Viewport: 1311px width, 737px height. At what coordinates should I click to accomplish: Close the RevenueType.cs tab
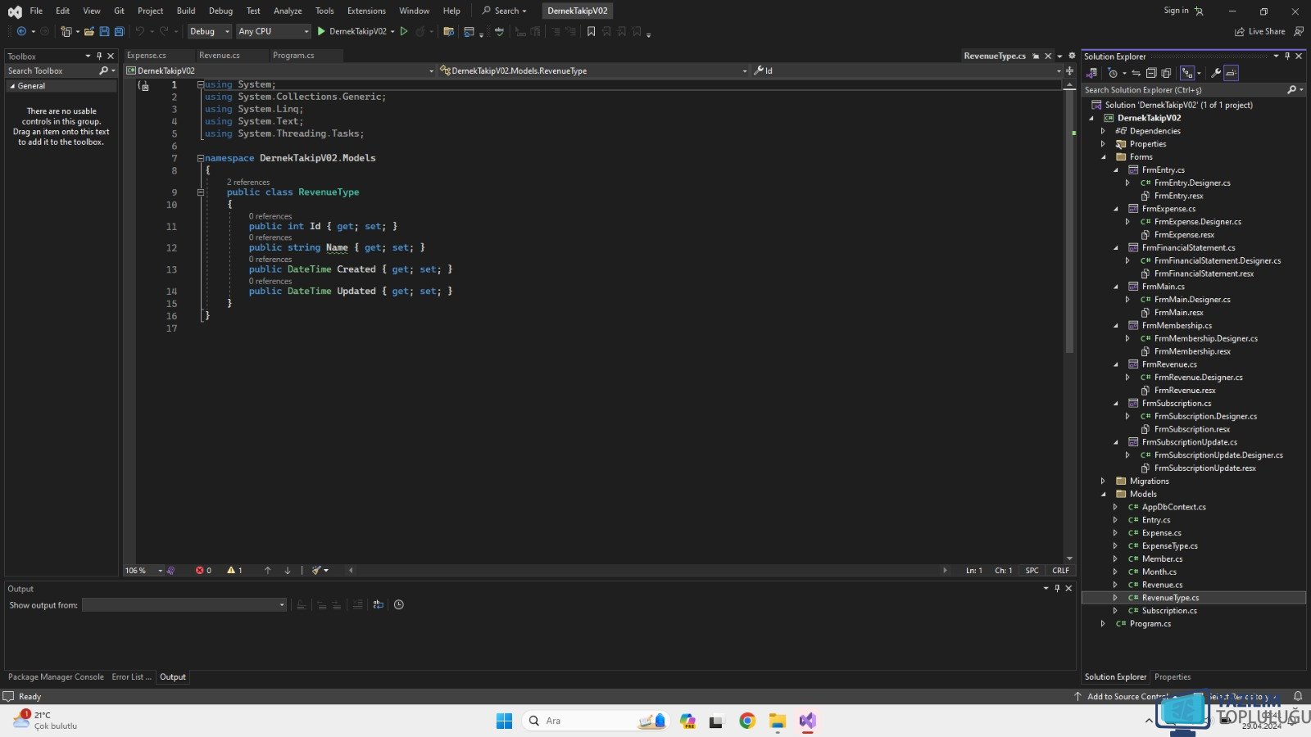click(1048, 56)
